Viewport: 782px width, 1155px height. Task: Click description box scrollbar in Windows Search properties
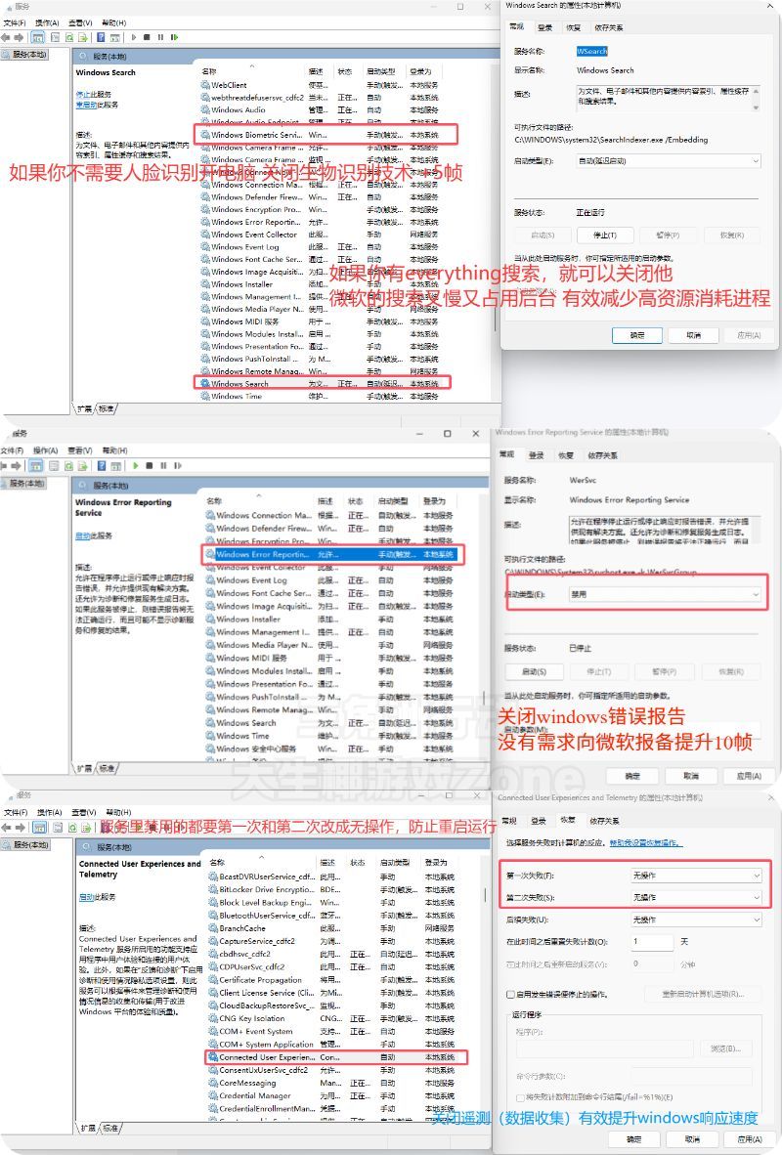point(756,98)
